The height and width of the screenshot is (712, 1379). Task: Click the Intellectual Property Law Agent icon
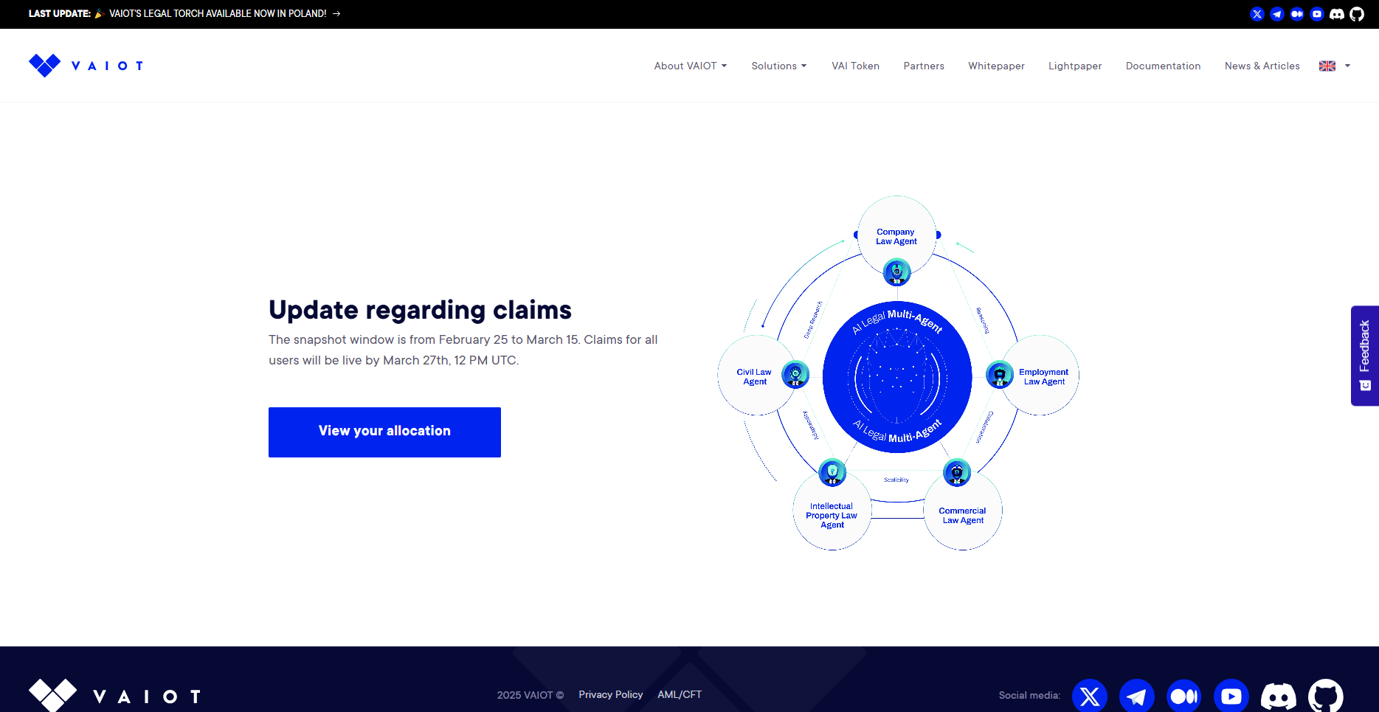pos(832,472)
